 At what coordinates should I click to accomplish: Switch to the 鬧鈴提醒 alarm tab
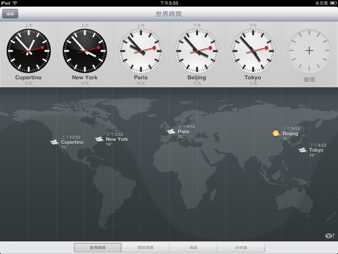tap(145, 247)
